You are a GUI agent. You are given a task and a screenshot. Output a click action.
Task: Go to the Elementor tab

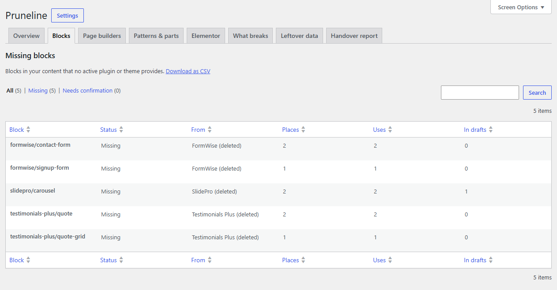tap(206, 36)
